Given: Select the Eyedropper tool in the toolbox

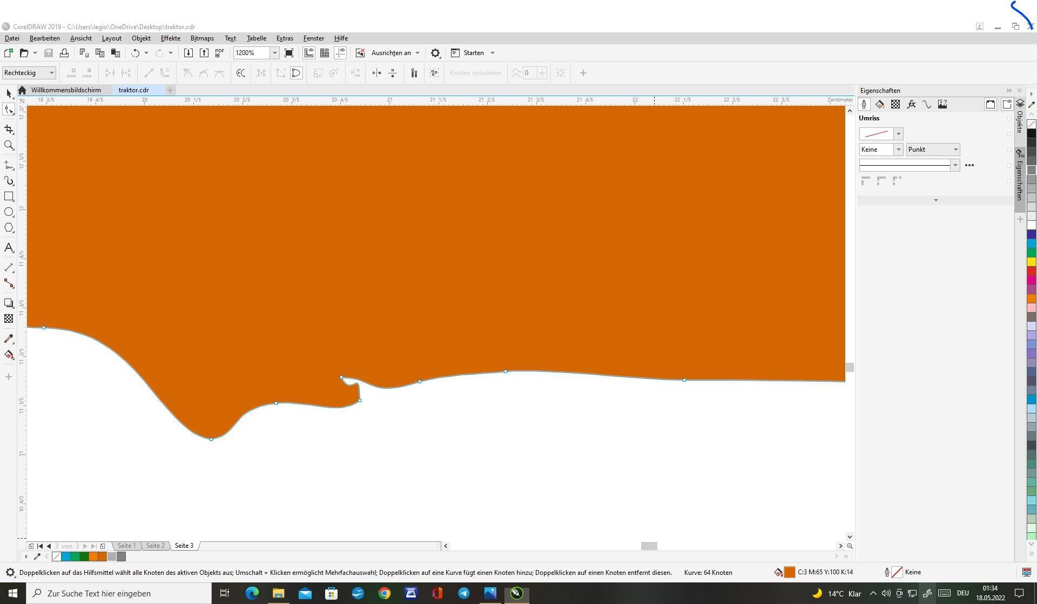Looking at the screenshot, I should (9, 339).
